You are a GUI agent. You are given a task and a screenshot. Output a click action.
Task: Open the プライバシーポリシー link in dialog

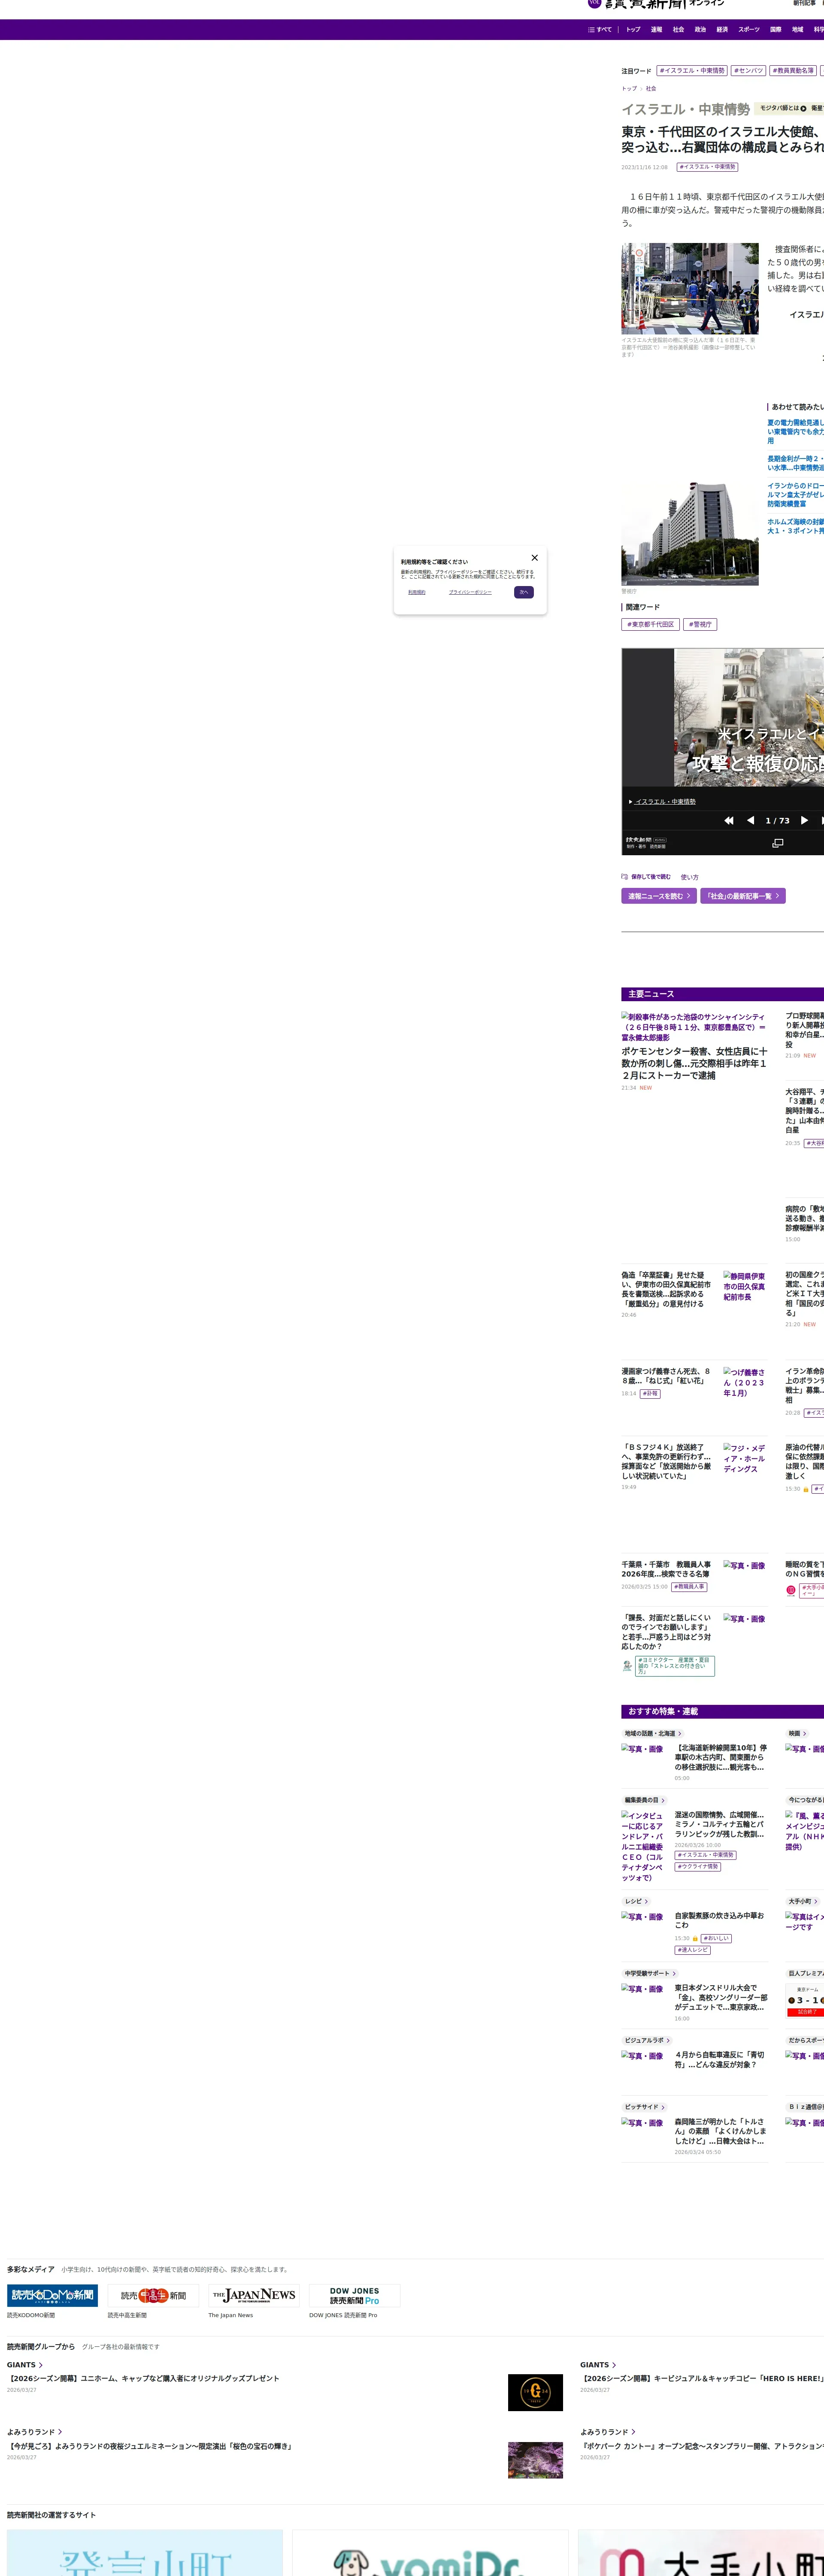(x=470, y=592)
